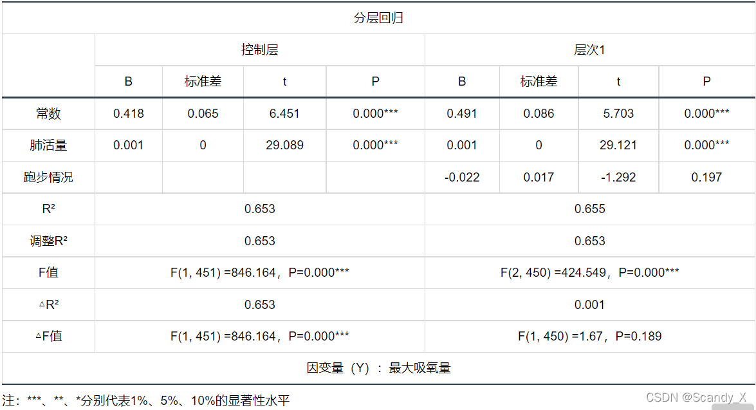Viewport: 756px width, 410px height.
Task: Click the 调整R² row label
Action: click(x=48, y=241)
